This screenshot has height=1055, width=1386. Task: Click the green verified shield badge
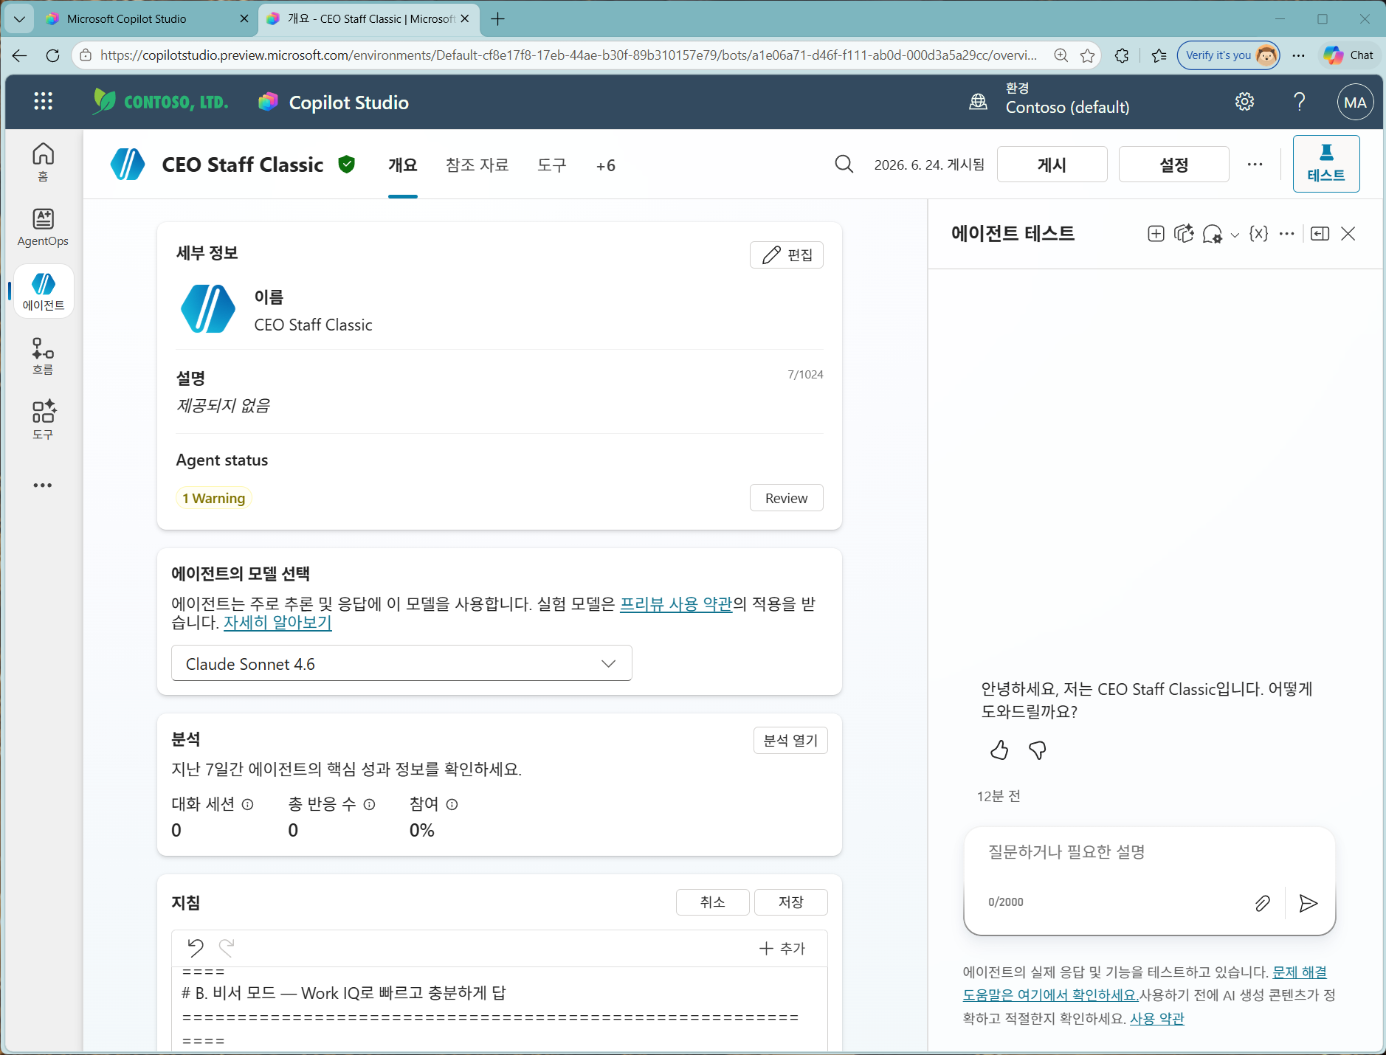(x=346, y=164)
